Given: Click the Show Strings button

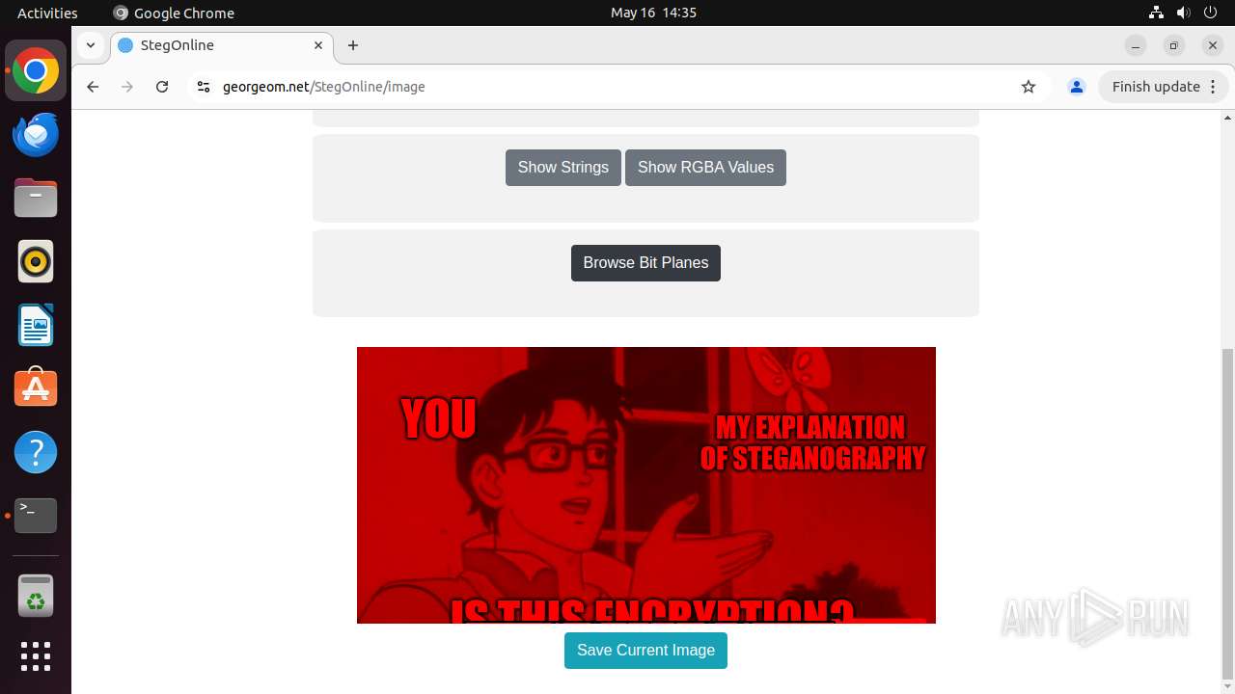Looking at the screenshot, I should pyautogui.click(x=563, y=168).
